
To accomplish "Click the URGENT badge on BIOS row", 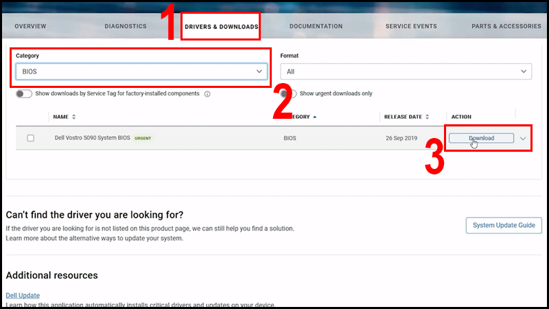I will (x=143, y=138).
